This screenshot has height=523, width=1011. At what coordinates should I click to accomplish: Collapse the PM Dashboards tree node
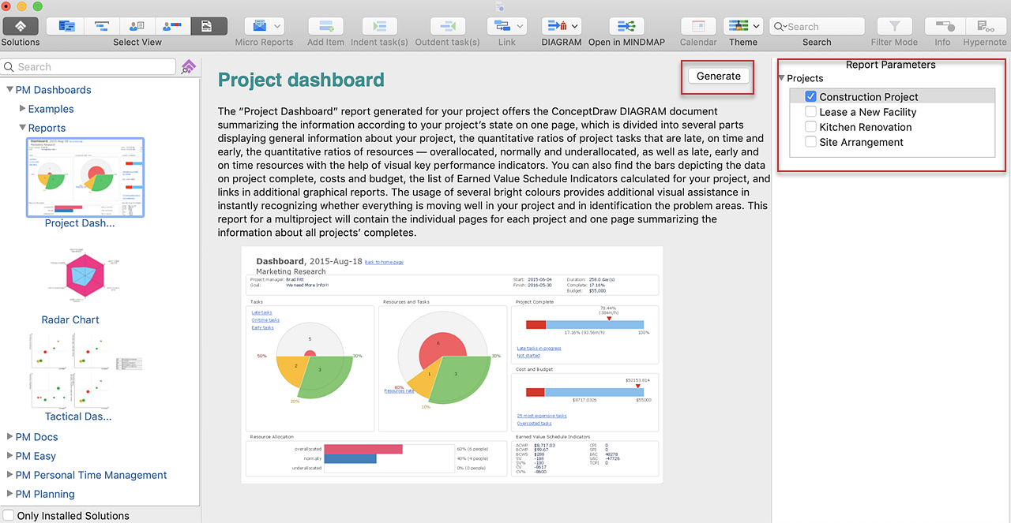[9, 90]
